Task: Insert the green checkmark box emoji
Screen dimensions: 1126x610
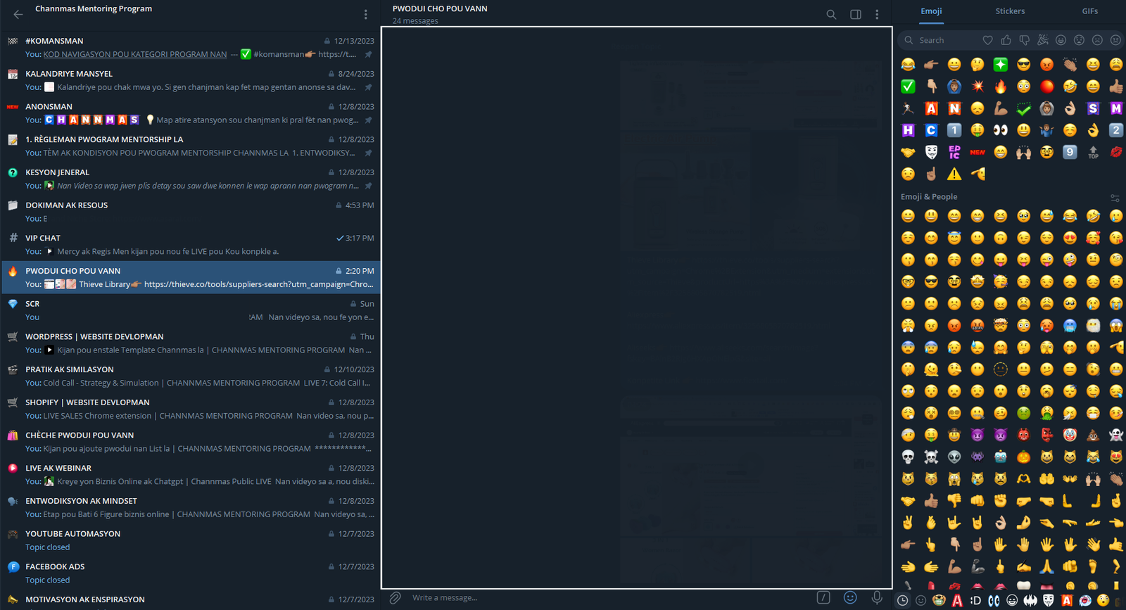Action: pyautogui.click(x=908, y=87)
